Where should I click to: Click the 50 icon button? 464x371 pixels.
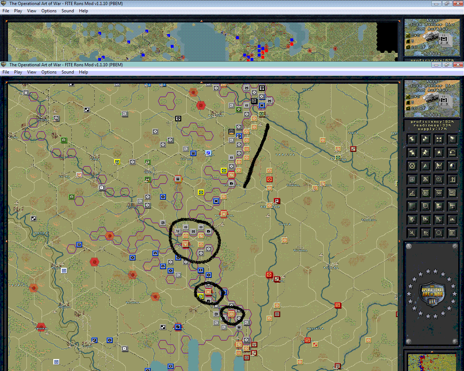click(439, 193)
